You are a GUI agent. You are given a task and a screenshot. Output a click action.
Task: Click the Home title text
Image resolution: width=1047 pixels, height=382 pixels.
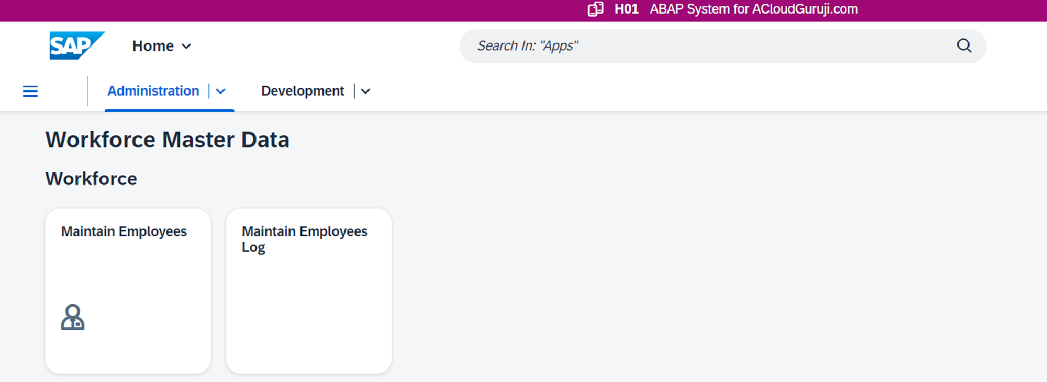153,46
